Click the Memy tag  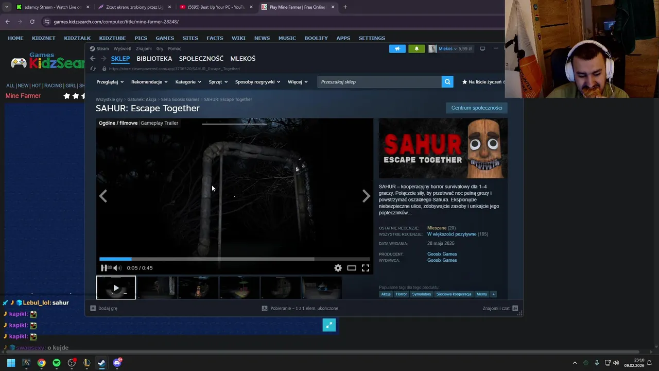[482, 294]
